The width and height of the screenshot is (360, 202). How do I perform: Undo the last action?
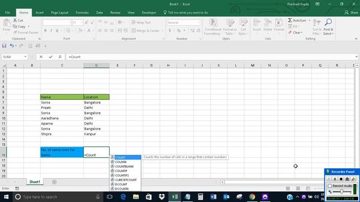(x=11, y=46)
